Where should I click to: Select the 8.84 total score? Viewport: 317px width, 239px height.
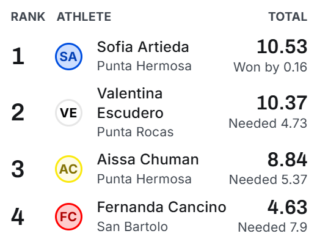click(x=287, y=160)
